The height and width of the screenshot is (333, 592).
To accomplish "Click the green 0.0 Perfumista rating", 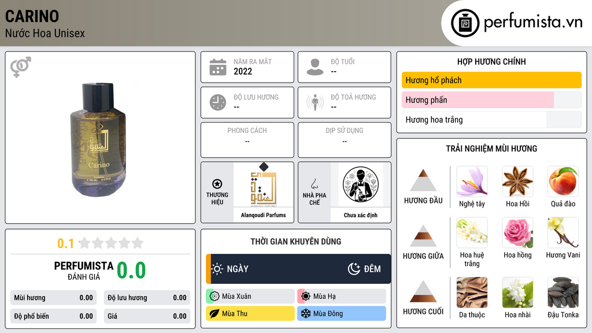I will (x=131, y=271).
